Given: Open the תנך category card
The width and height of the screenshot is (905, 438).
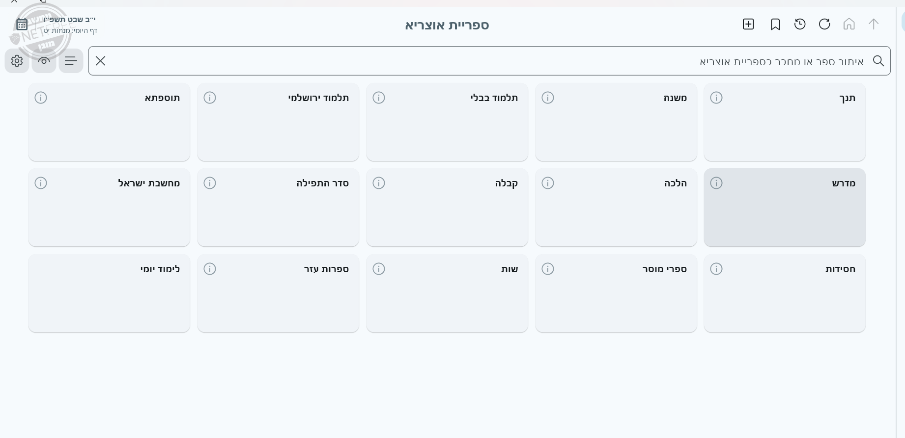Looking at the screenshot, I should coord(784,123).
